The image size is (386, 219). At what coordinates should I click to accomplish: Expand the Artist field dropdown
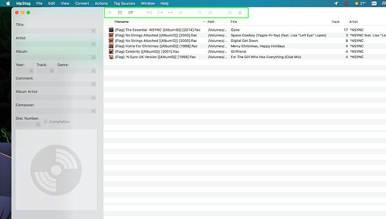(93, 44)
